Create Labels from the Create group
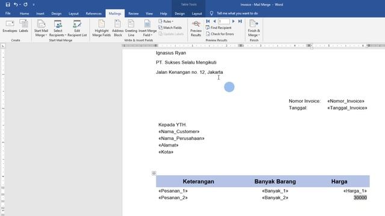This screenshot has height=216, width=385. click(x=23, y=26)
